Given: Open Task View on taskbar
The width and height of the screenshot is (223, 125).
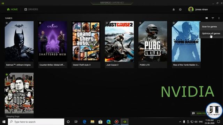Looking at the screenshot, I should pyautogui.click(x=76, y=122).
